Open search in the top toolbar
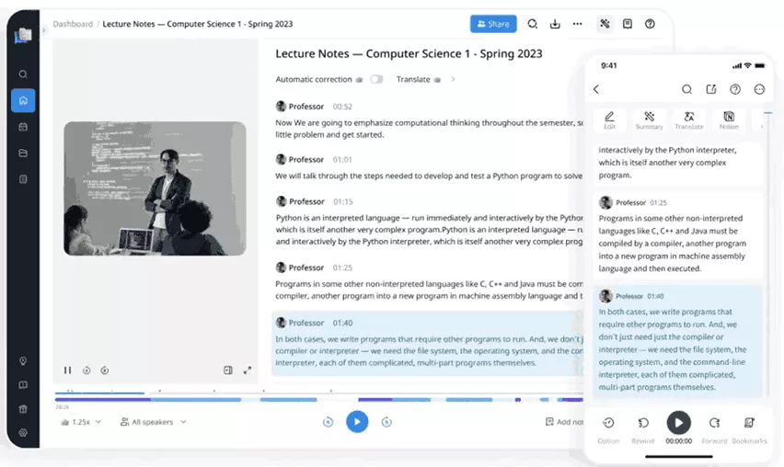This screenshot has height=467, width=784. [x=533, y=24]
